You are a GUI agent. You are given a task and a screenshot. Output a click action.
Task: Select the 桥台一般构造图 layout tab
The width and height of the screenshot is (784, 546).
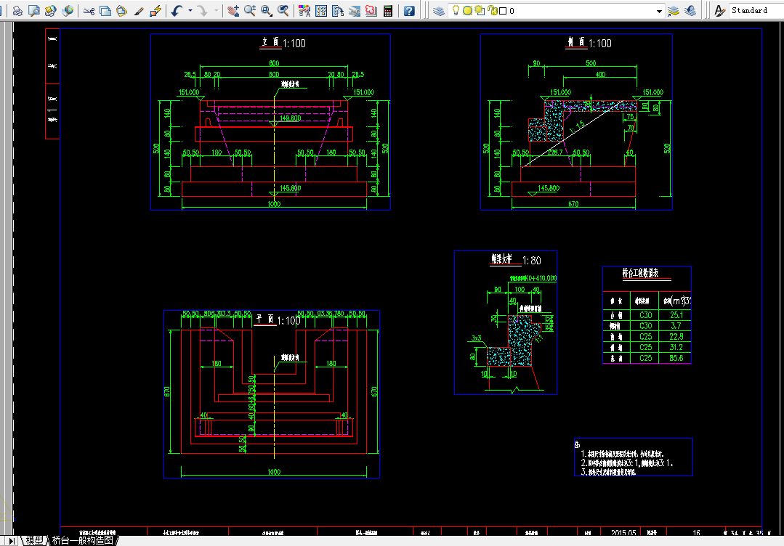83,540
